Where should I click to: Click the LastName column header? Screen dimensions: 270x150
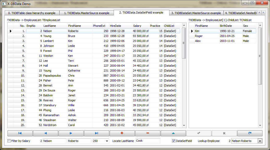pos(55,26)
